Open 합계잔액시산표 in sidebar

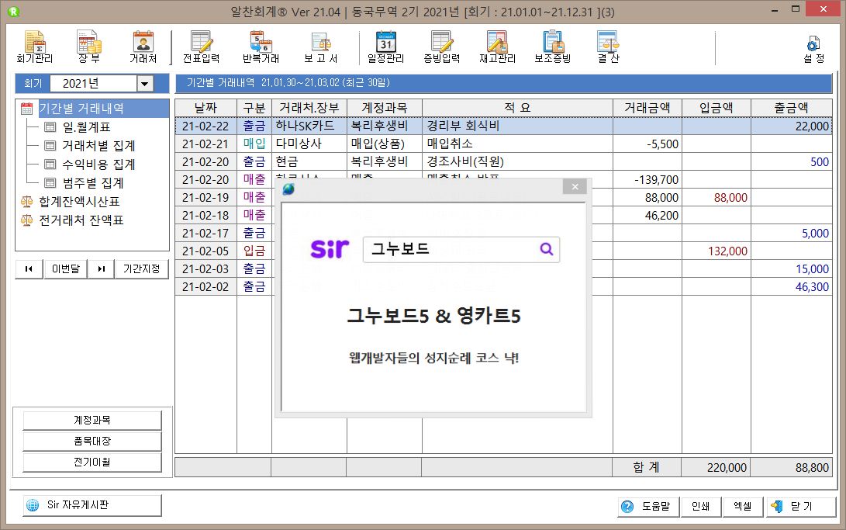(80, 202)
